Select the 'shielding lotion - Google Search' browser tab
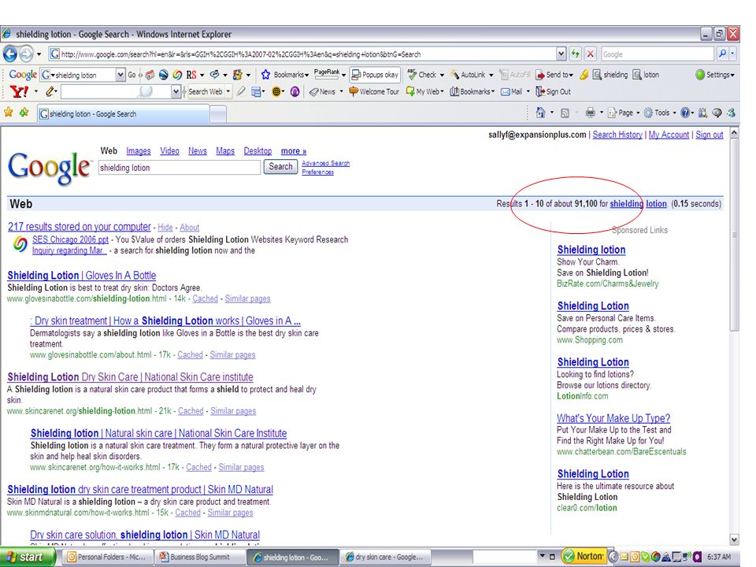This screenshot has height=567, width=756. tap(124, 113)
